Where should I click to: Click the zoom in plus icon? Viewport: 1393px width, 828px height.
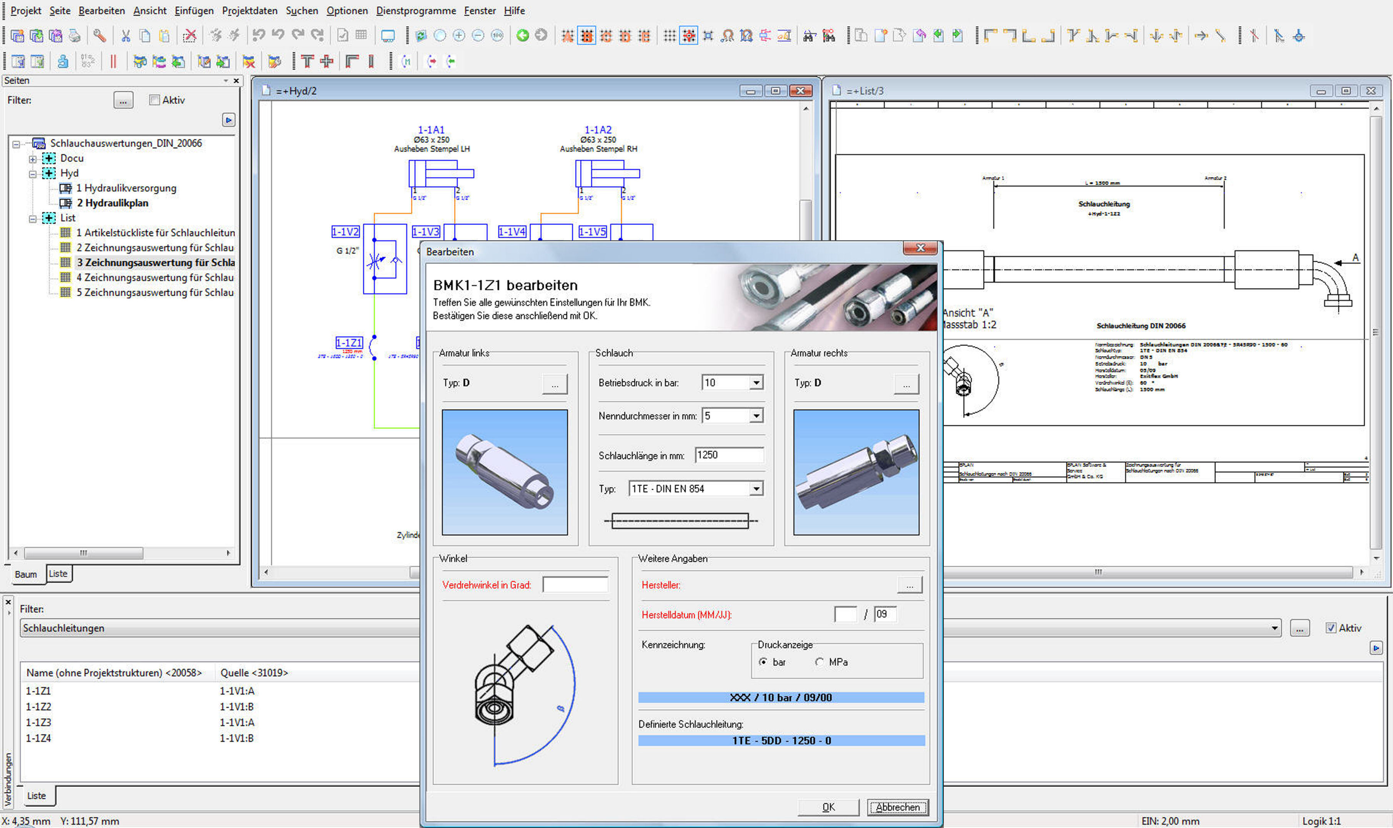(459, 36)
